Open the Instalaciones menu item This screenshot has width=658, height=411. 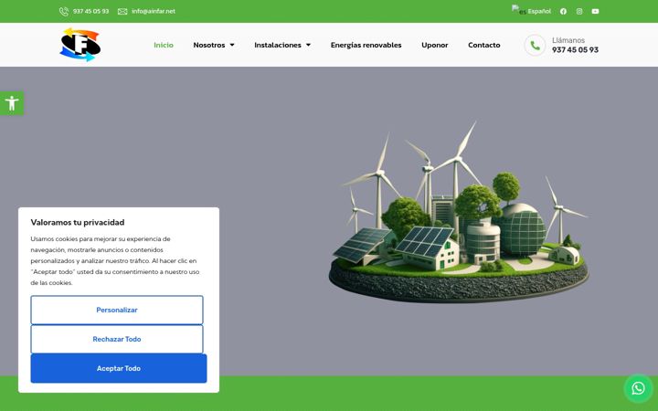click(x=278, y=45)
